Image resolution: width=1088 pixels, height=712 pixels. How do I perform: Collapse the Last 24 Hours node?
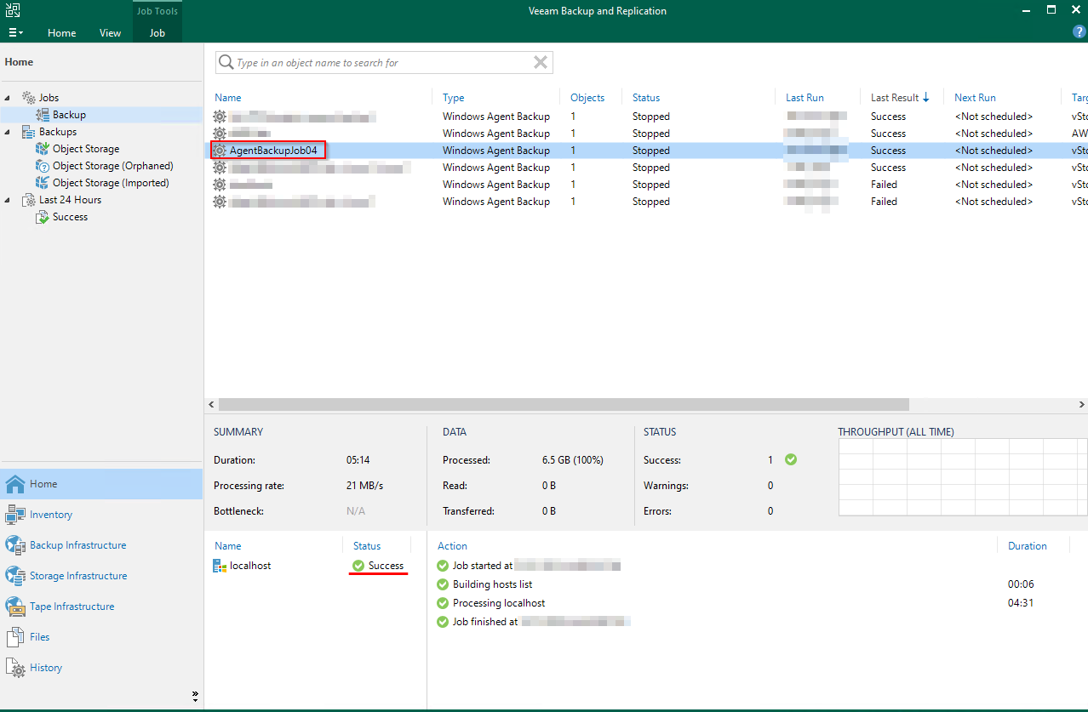[8, 200]
